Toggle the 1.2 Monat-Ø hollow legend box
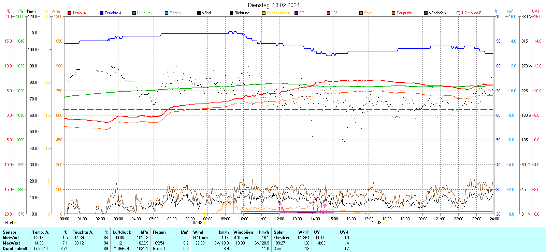Screen dimensions: 546x252 tap(458, 13)
